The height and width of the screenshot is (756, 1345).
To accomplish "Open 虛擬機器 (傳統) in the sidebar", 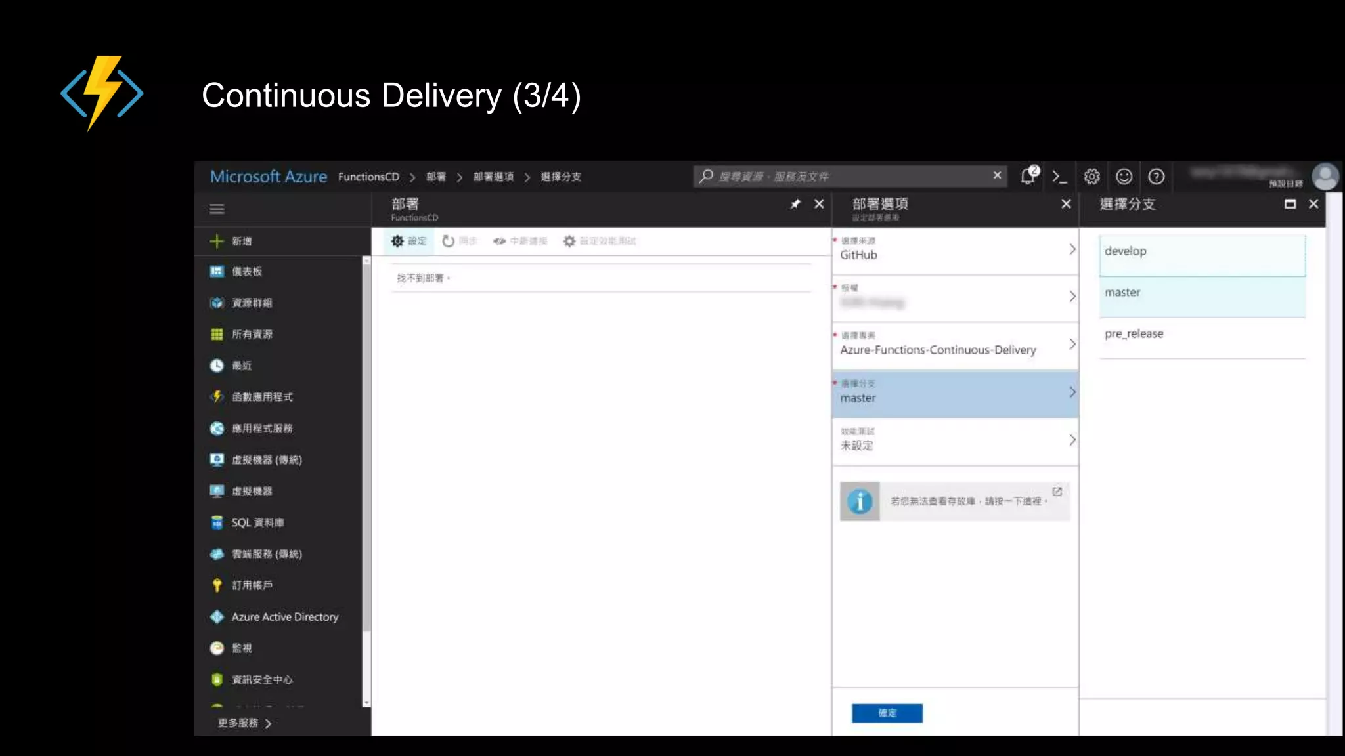I will (256, 460).
